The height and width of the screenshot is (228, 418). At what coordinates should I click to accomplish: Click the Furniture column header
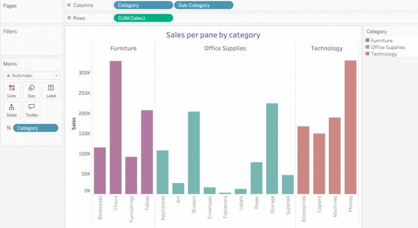pos(123,48)
